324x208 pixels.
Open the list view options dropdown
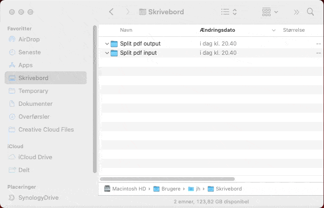[x=229, y=12]
